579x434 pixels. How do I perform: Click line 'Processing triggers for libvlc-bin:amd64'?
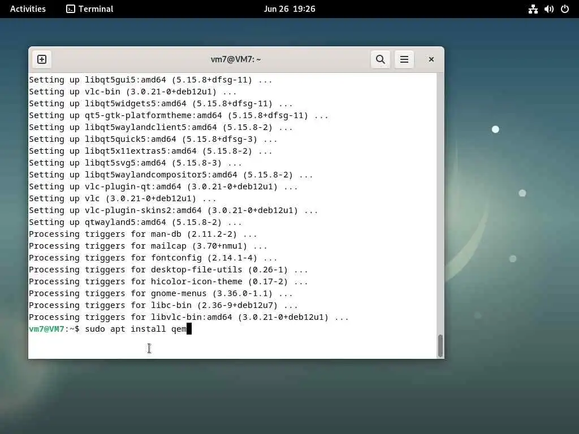[188, 317]
